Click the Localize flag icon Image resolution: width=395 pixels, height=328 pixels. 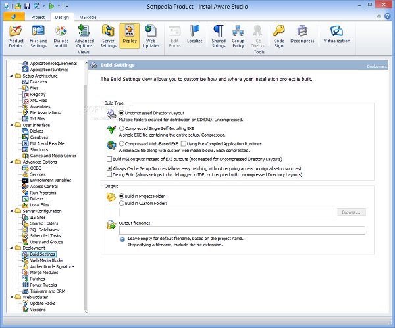click(195, 34)
